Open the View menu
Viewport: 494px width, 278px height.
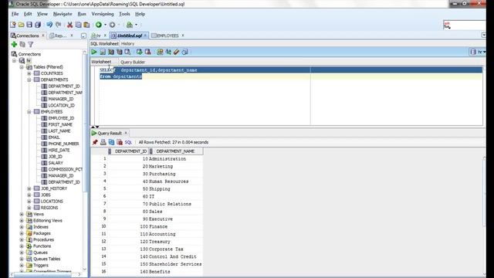(x=42, y=14)
